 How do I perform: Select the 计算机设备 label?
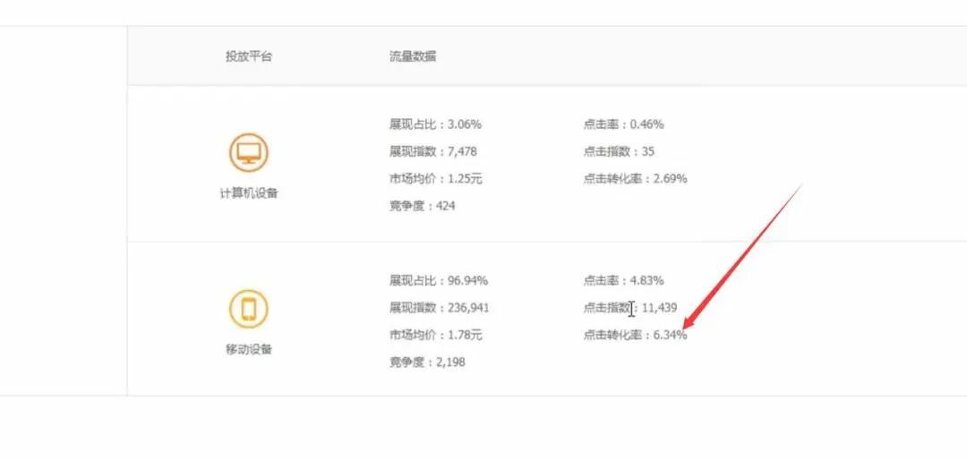click(x=248, y=193)
